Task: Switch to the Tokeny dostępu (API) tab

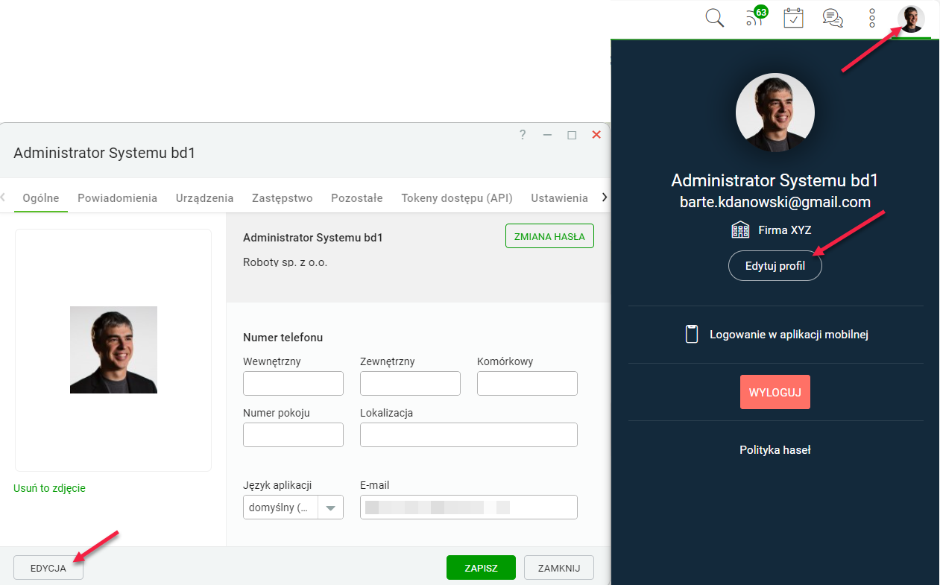Action: click(x=457, y=197)
